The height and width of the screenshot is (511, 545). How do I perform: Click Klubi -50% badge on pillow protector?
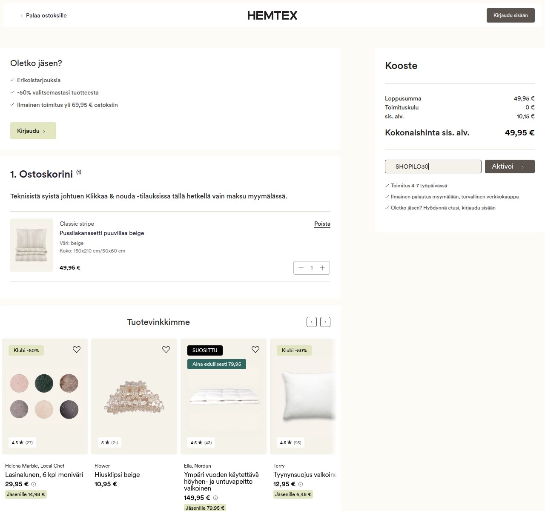pos(295,350)
